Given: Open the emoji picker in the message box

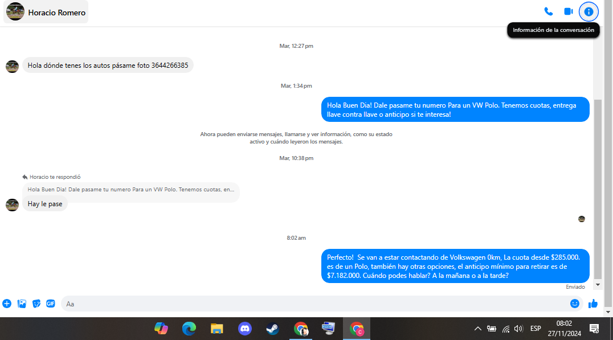Looking at the screenshot, I should pos(574,304).
